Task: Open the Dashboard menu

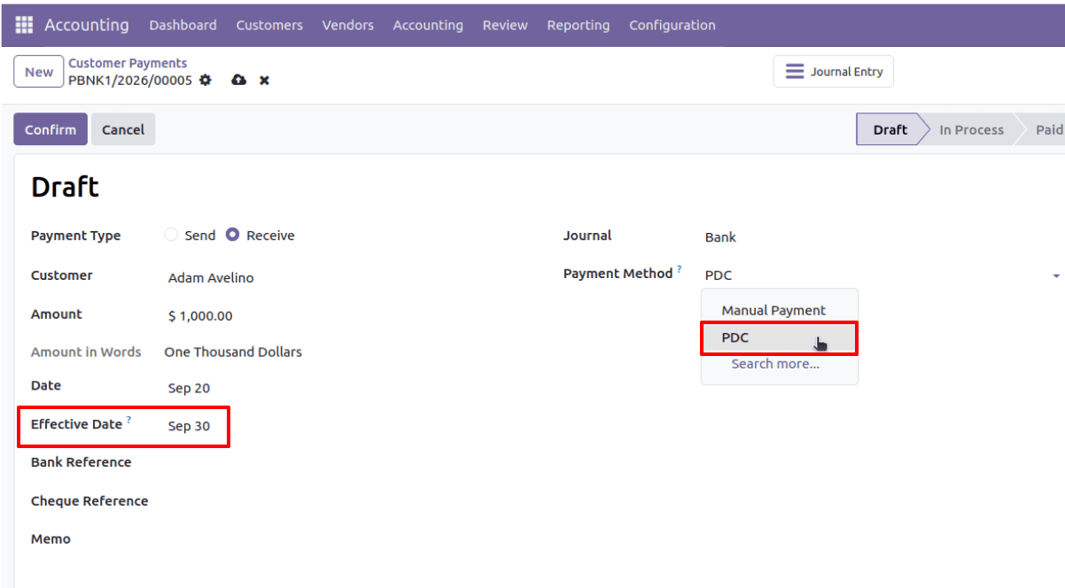Action: coord(183,25)
